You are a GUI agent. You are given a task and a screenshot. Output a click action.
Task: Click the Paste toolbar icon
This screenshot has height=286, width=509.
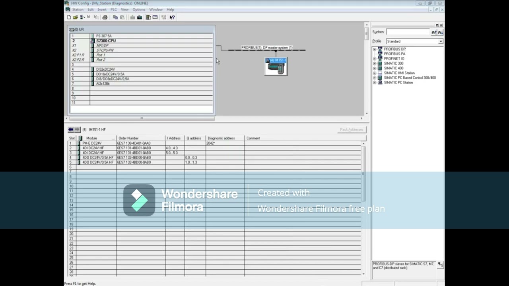[x=122, y=17]
